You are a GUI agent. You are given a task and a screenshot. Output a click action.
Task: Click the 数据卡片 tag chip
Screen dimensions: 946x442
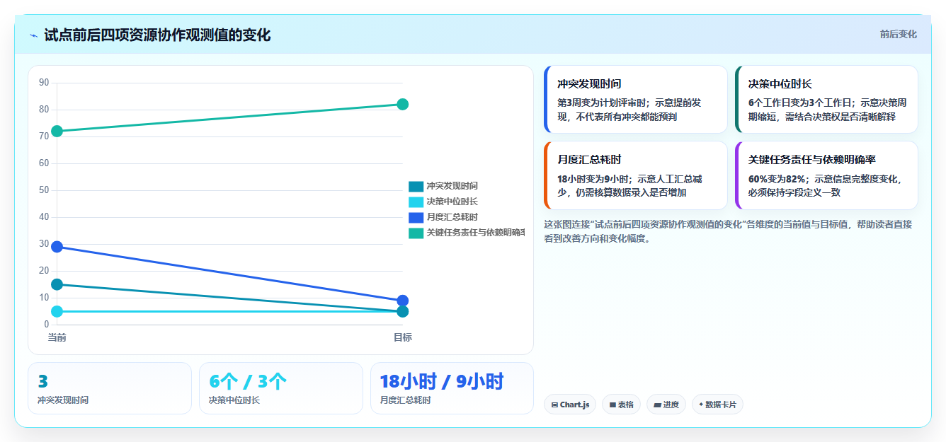point(717,405)
